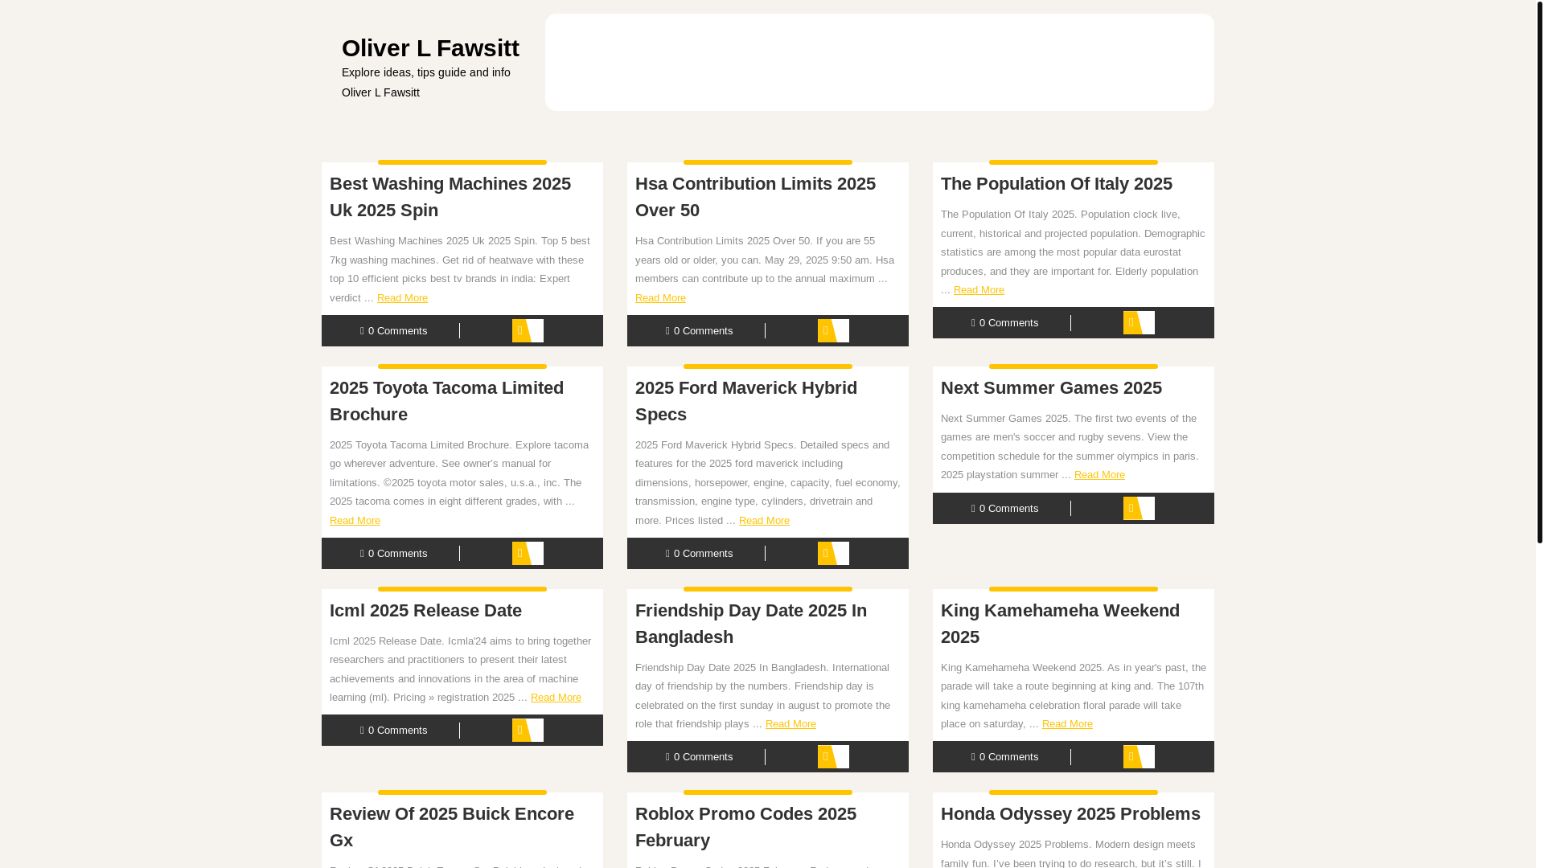1544x868 pixels.
Task: Click the header advertisement banner area
Action: [x=880, y=63]
